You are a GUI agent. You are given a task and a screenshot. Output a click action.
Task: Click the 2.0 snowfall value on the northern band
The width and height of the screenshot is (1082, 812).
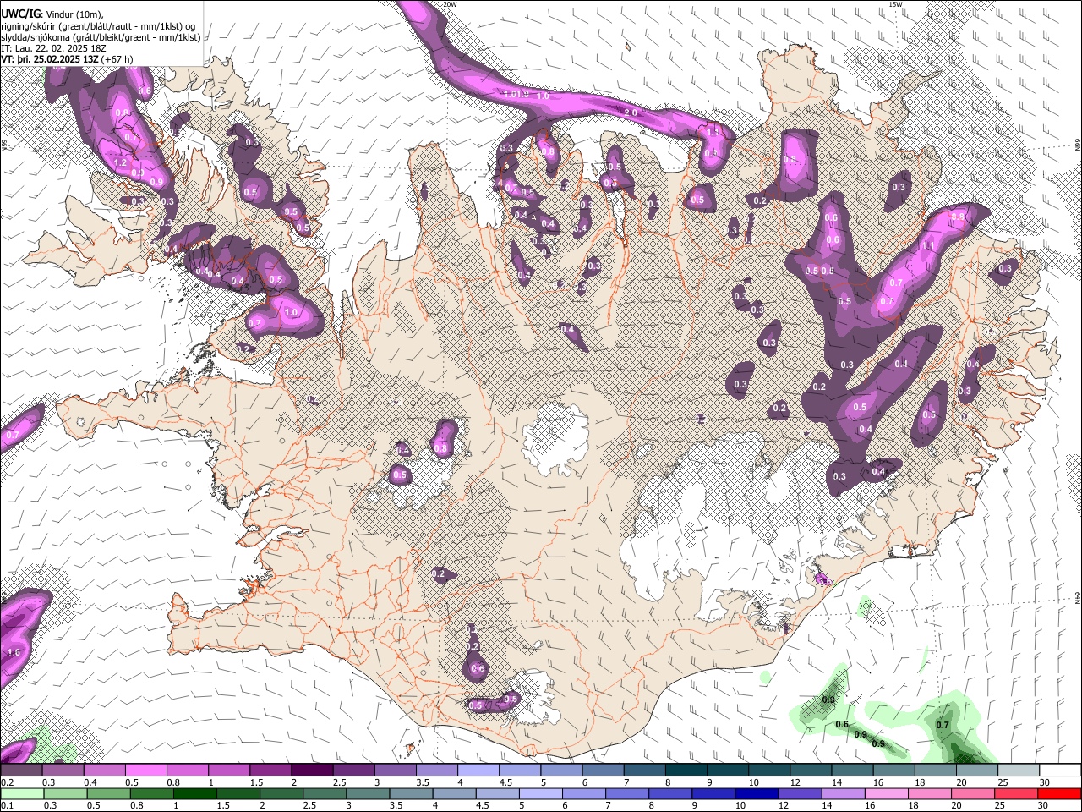(x=631, y=112)
